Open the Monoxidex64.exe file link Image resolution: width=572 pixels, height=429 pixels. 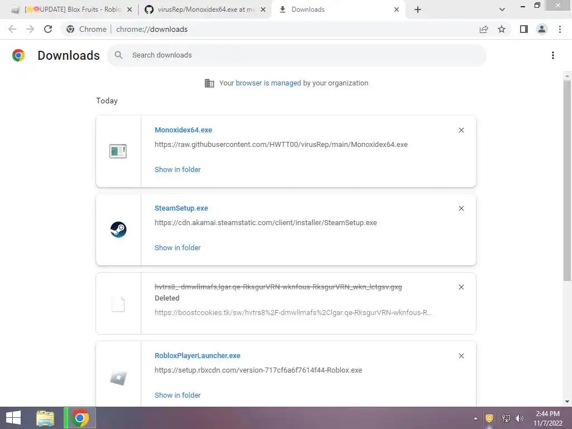pyautogui.click(x=183, y=130)
